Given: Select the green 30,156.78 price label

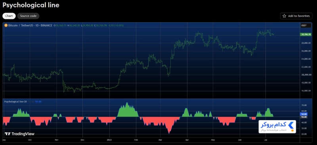Looking at the screenshot, I should 306,34.
